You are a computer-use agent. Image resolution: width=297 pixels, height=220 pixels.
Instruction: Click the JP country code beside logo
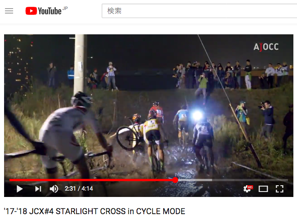65,8
